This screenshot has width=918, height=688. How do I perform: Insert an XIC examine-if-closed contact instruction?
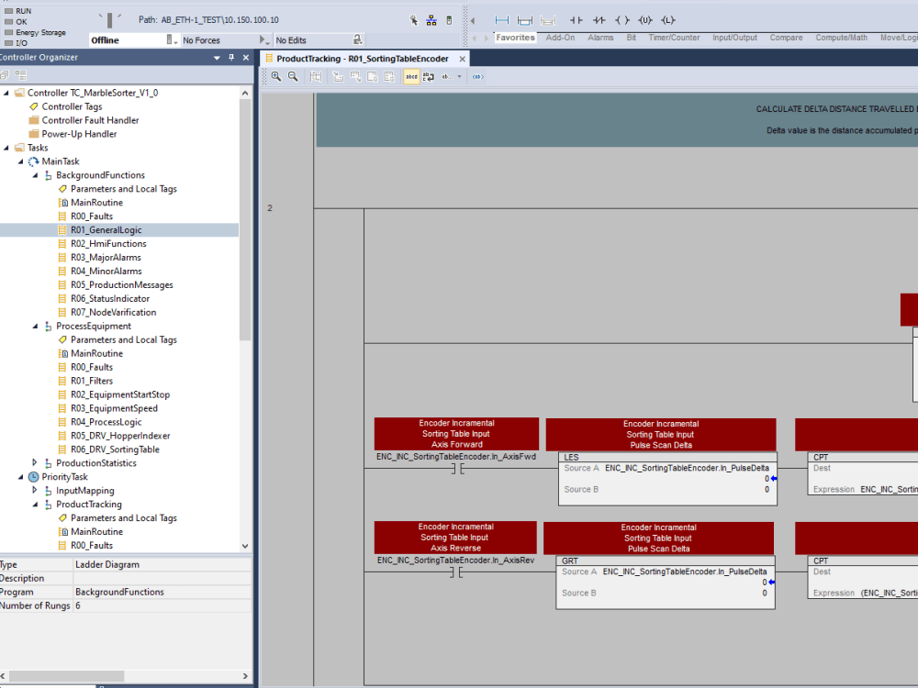tap(577, 19)
